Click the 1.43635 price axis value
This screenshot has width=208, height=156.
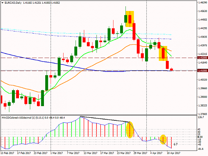[203, 37]
